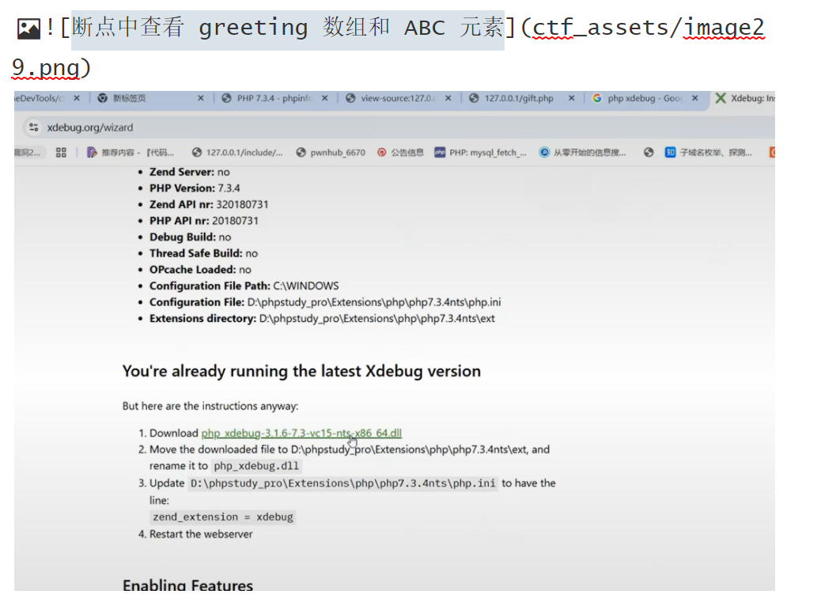Click the 'OPcache Loaded: no' line

click(x=201, y=270)
